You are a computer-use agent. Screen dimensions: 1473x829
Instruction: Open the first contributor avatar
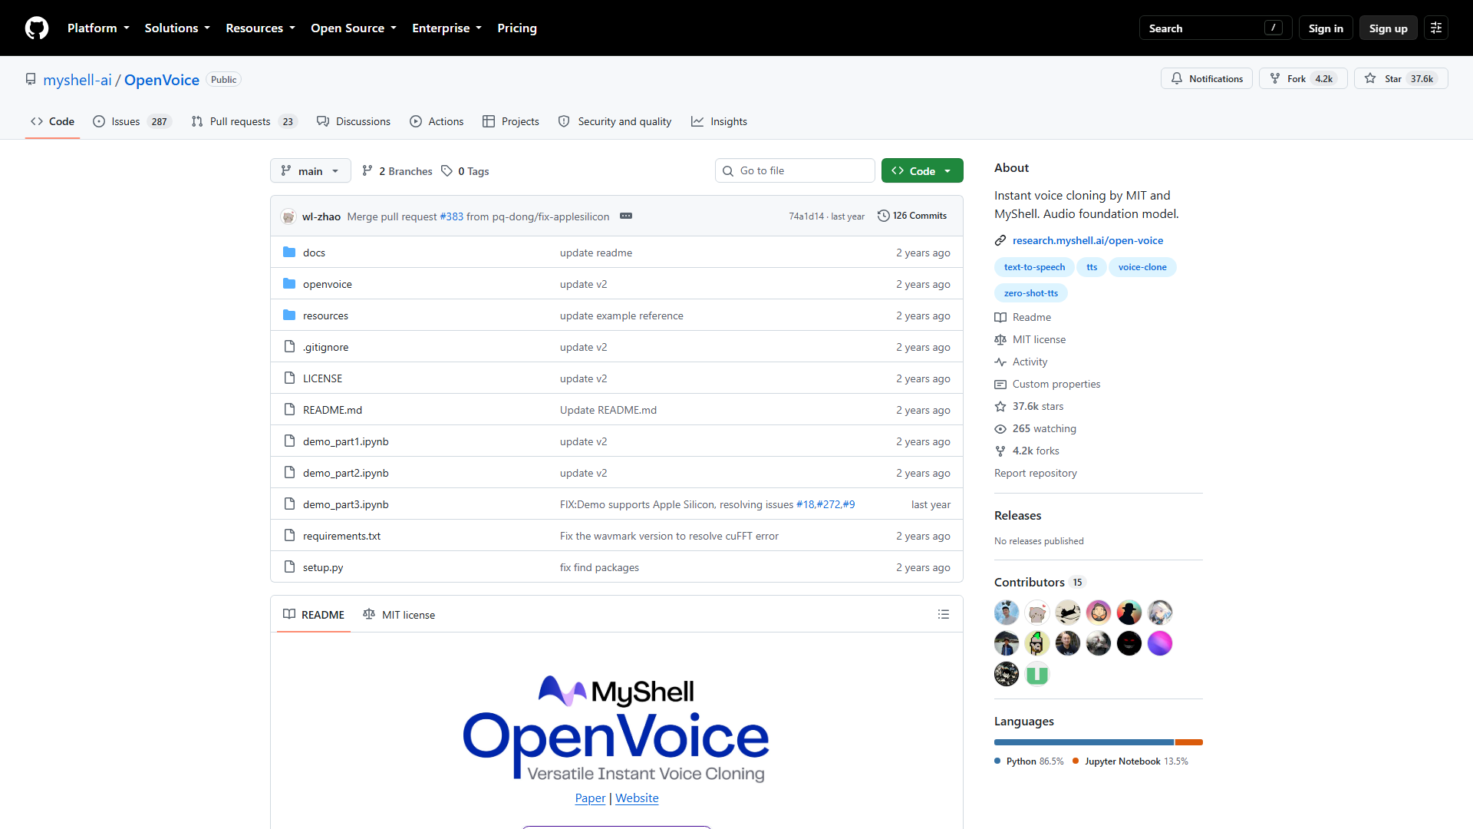(1007, 613)
